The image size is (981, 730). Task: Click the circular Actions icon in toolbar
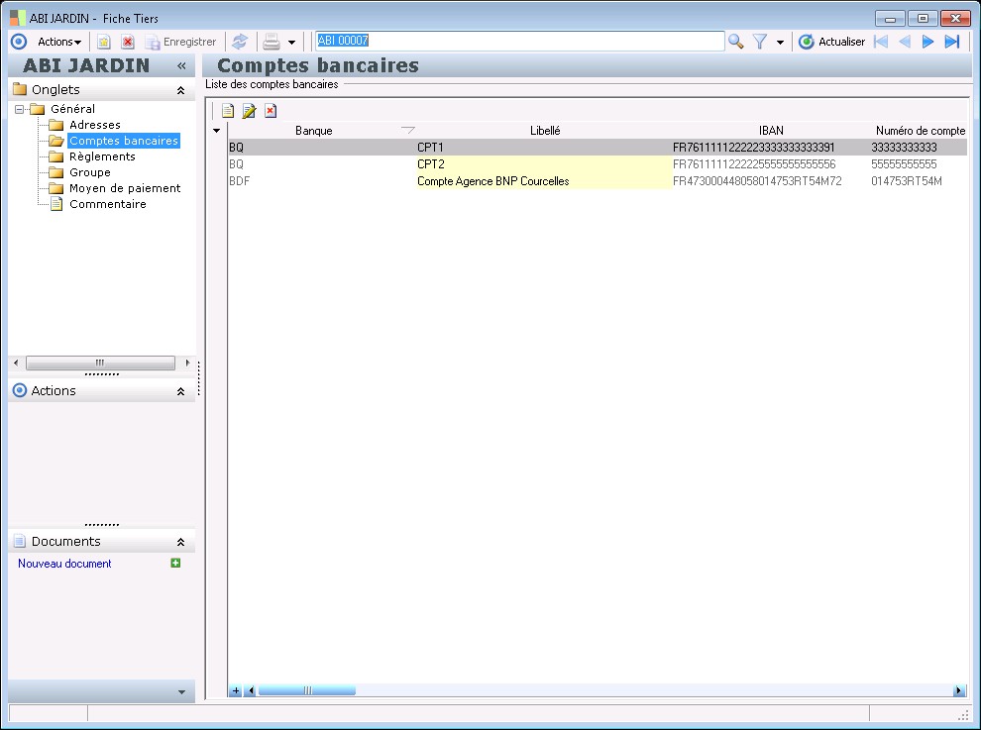pyautogui.click(x=20, y=42)
